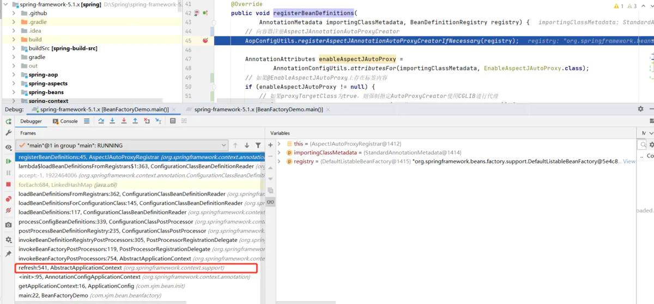Open the Evaluate Expression calculator icon

[x=173, y=121]
